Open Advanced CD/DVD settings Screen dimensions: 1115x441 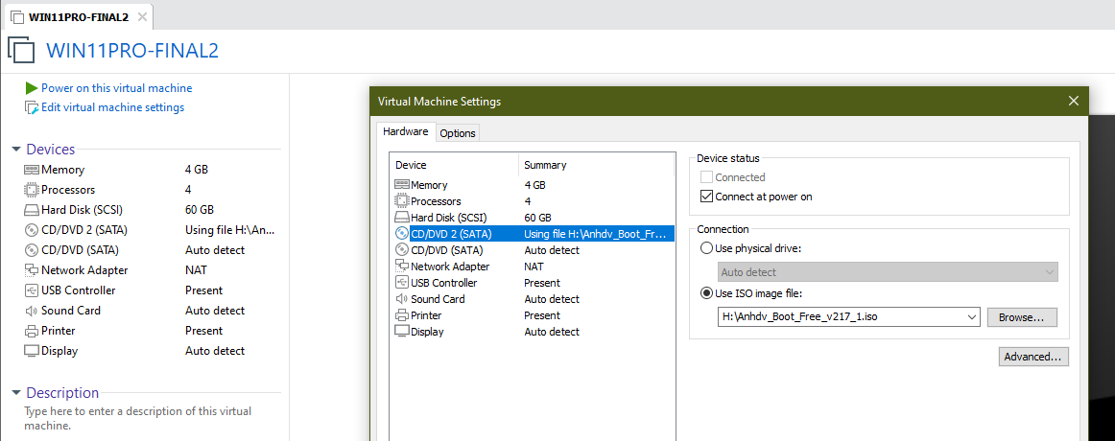(x=1033, y=357)
